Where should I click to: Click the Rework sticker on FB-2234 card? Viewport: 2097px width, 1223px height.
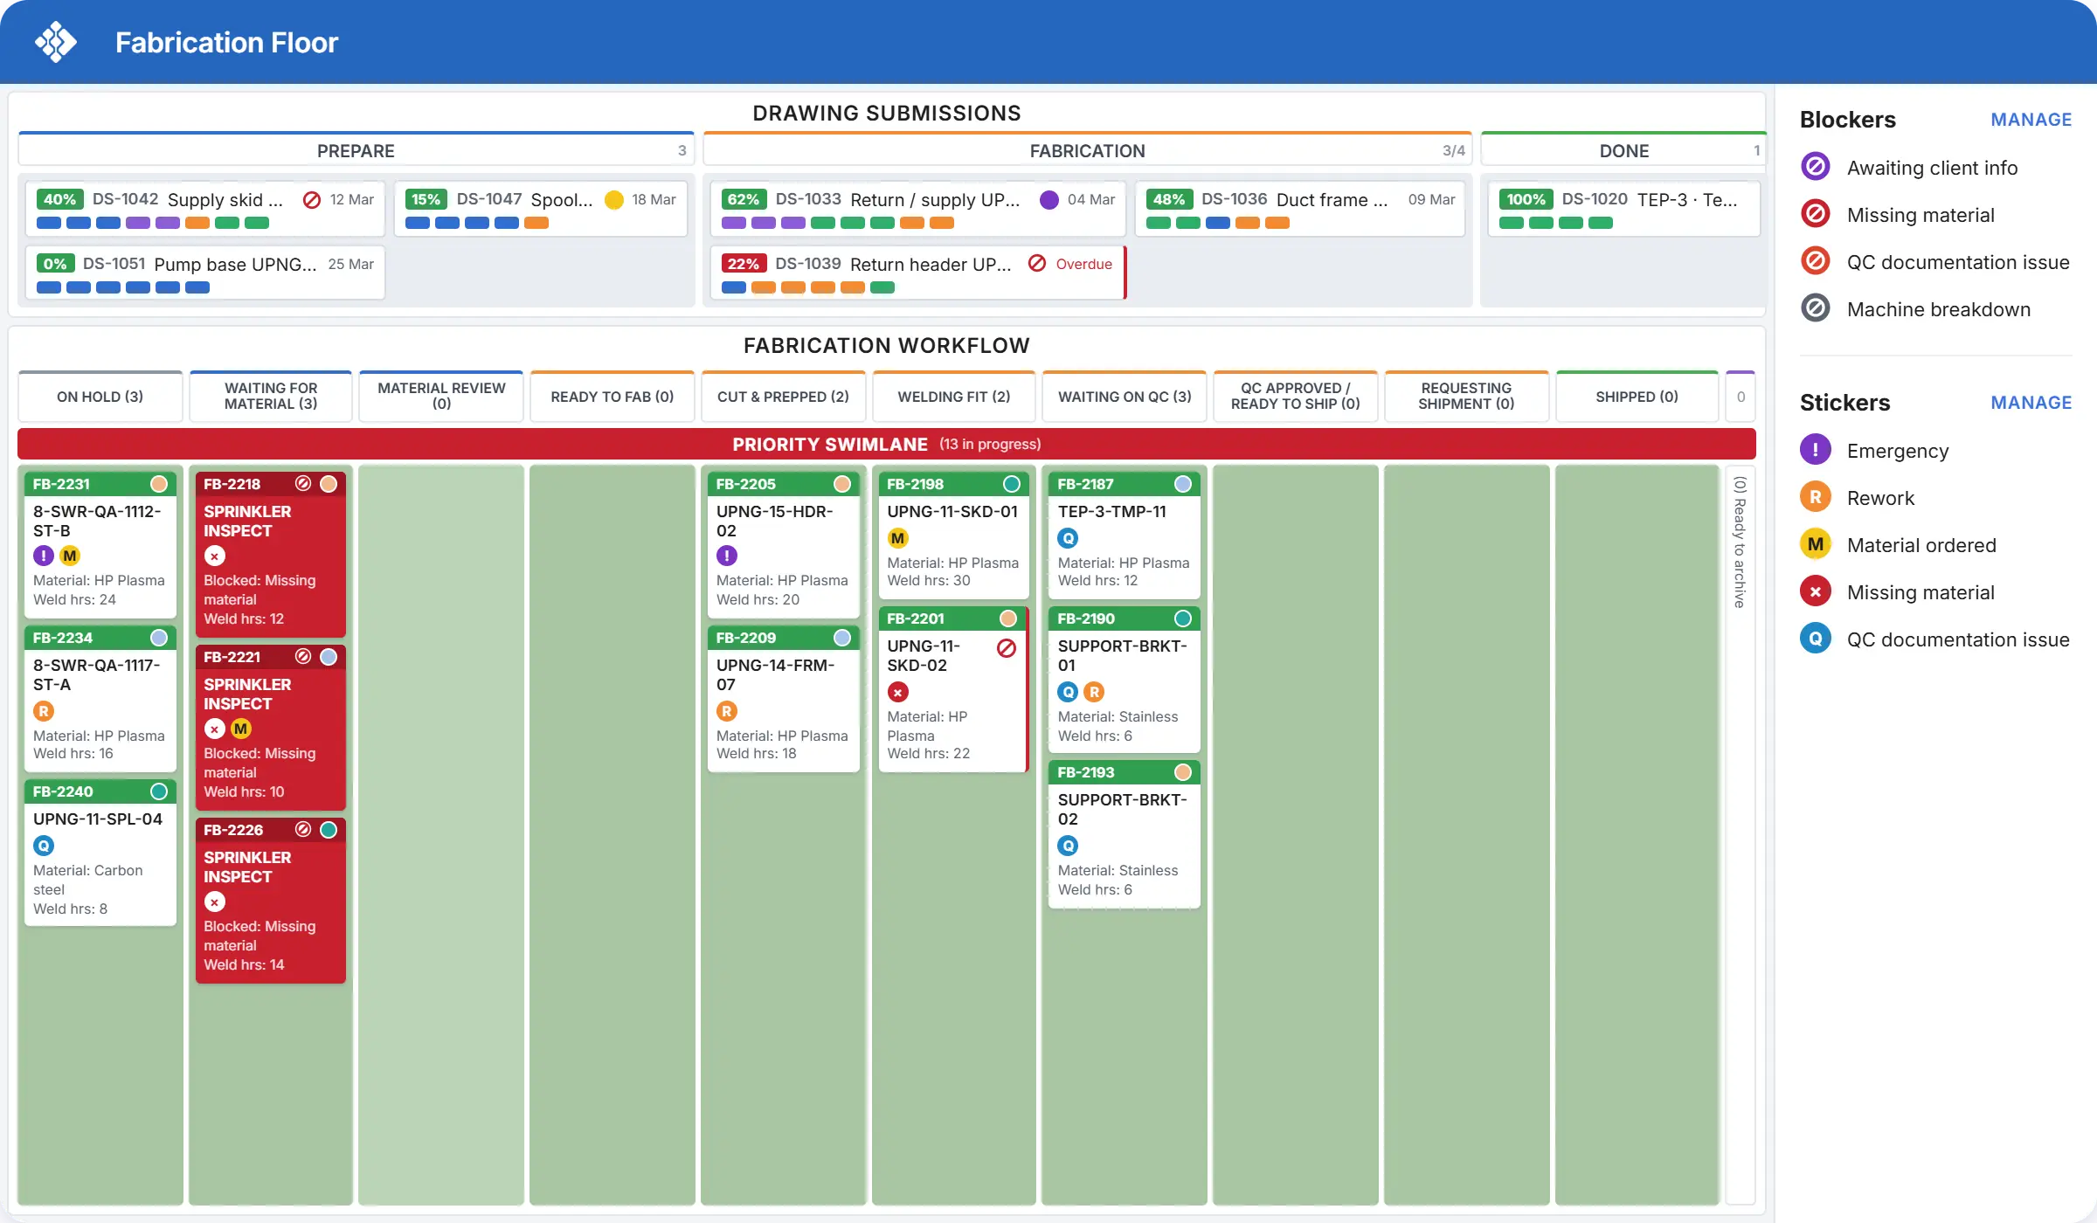(x=44, y=711)
